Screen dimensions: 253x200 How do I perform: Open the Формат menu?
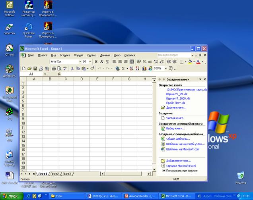point(78,56)
